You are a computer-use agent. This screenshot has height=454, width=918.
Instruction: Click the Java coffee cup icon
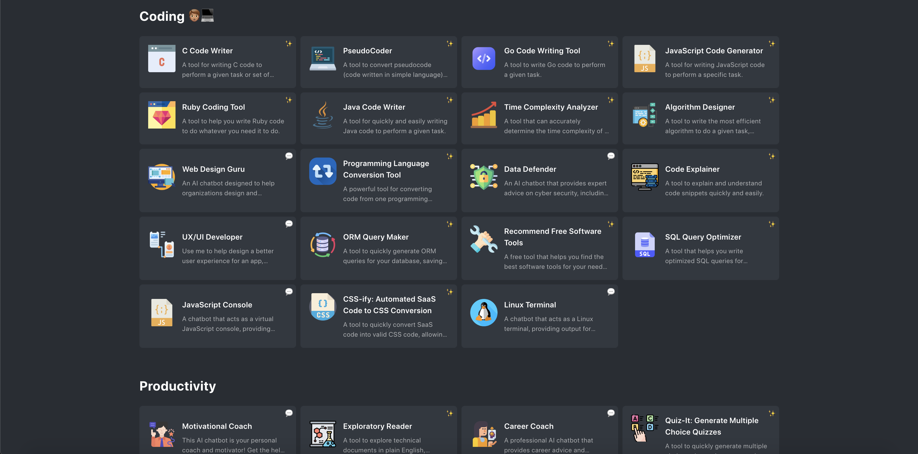click(323, 115)
